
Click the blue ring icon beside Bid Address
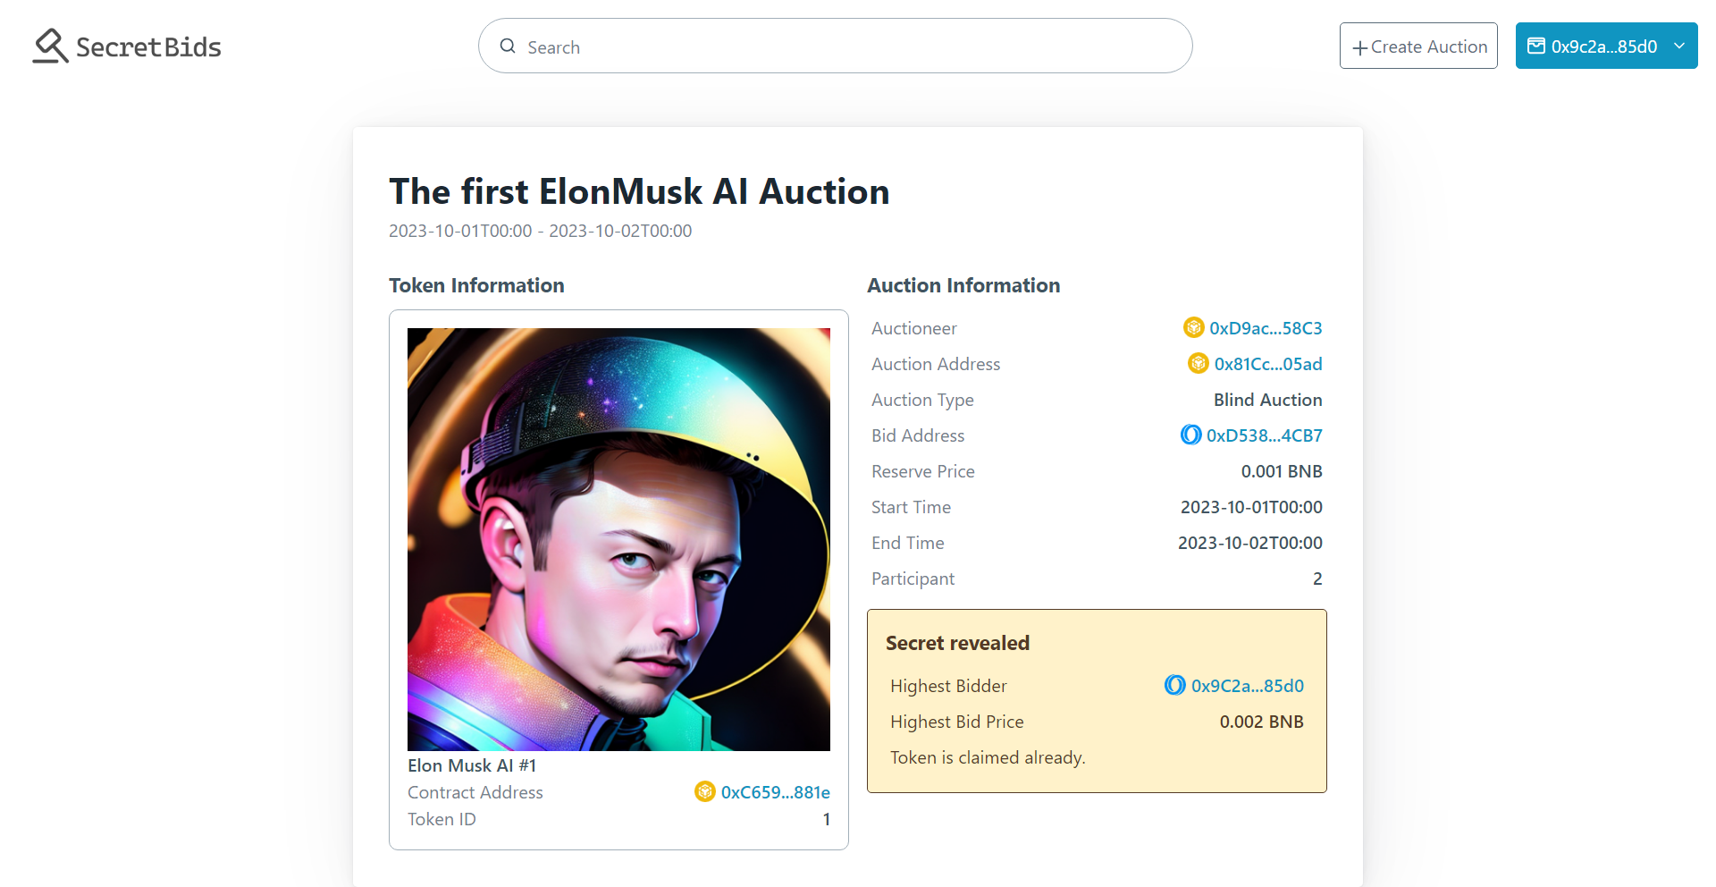coord(1190,435)
